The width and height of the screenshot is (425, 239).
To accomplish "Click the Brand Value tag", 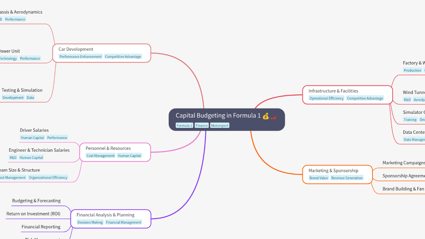I will point(319,178).
